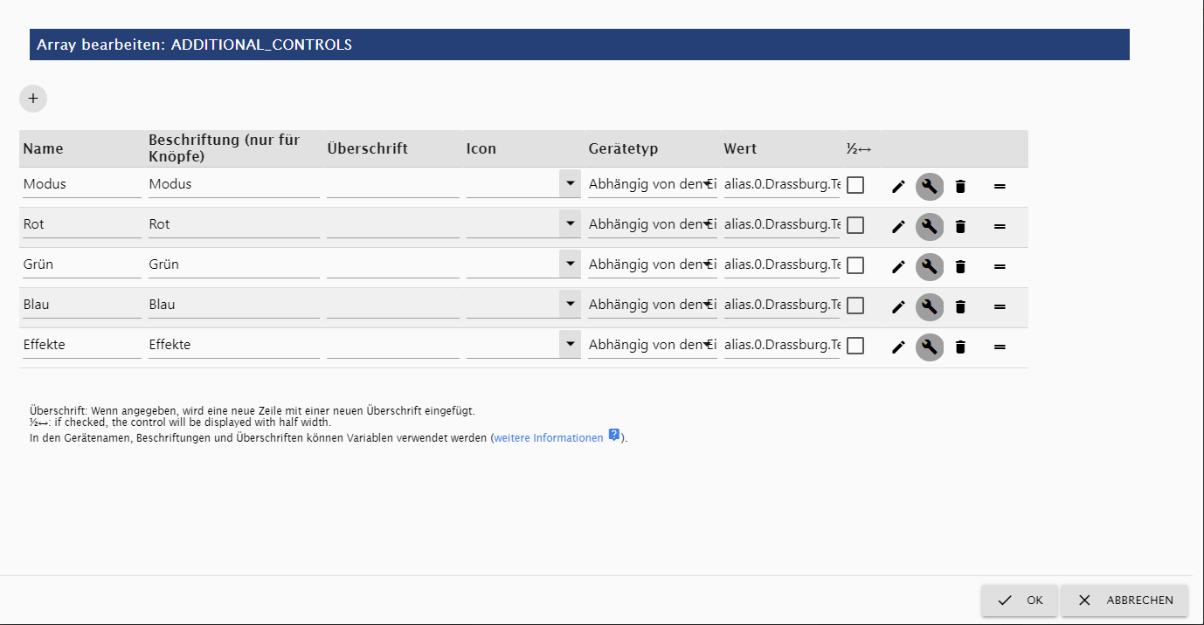Open the weitere Informationen link
Image resolution: width=1204 pixels, height=625 pixels.
tap(549, 438)
